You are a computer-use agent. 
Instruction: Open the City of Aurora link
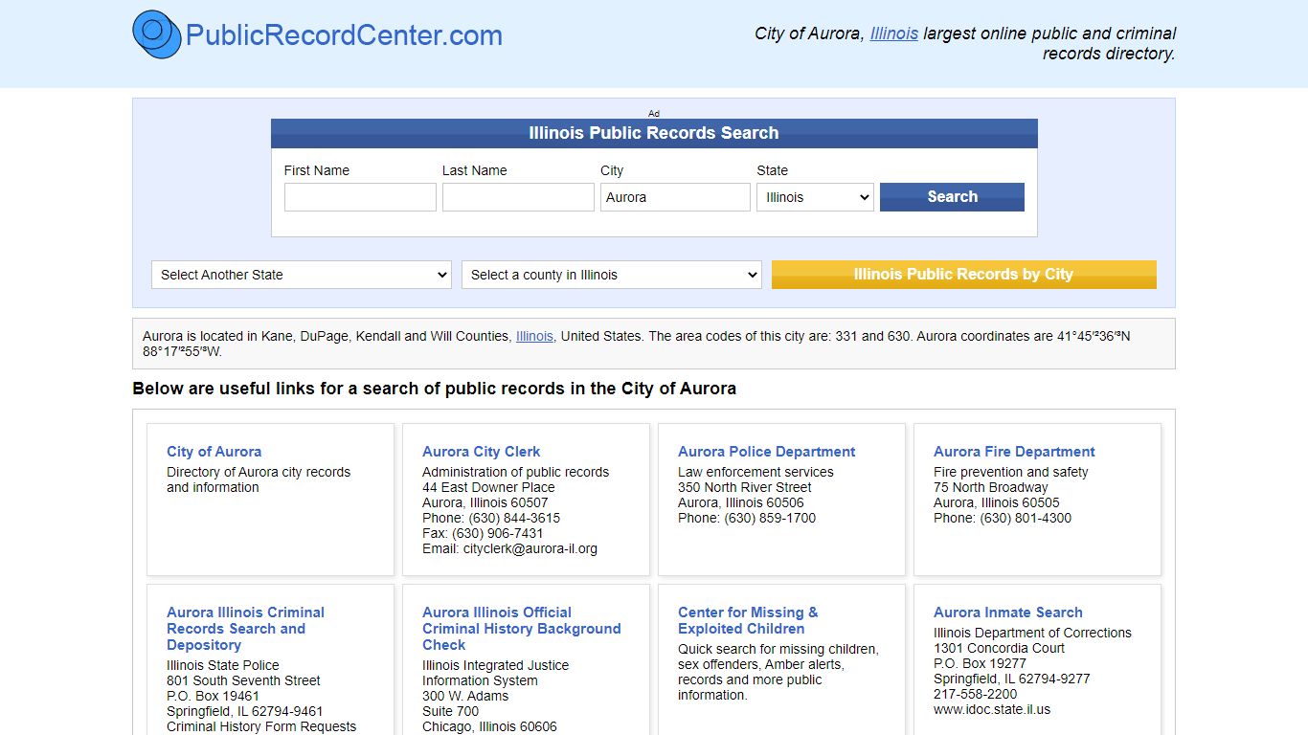[x=214, y=452]
